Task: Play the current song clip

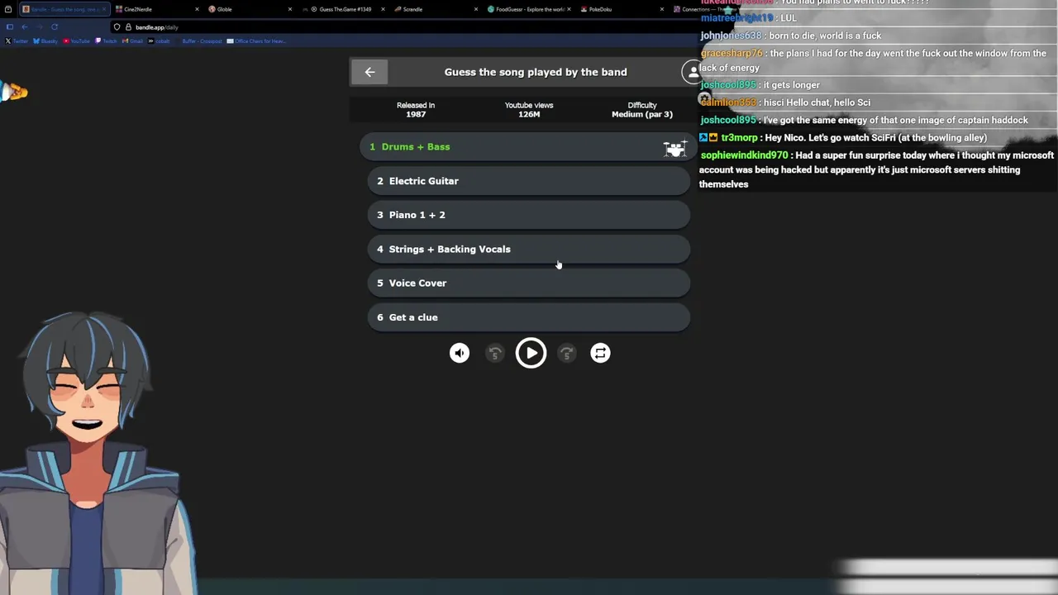Action: click(531, 353)
